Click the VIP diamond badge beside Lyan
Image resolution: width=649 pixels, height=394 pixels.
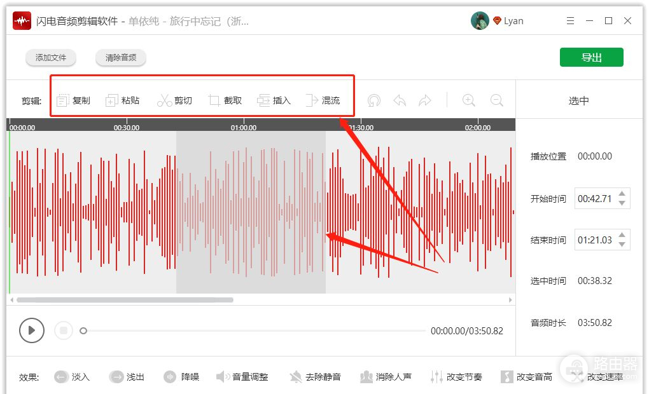pyautogui.click(x=497, y=21)
